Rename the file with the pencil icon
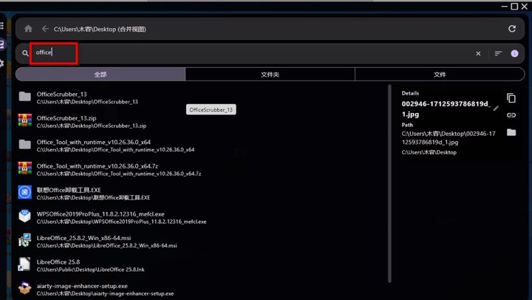532x300 pixels. 496,109
